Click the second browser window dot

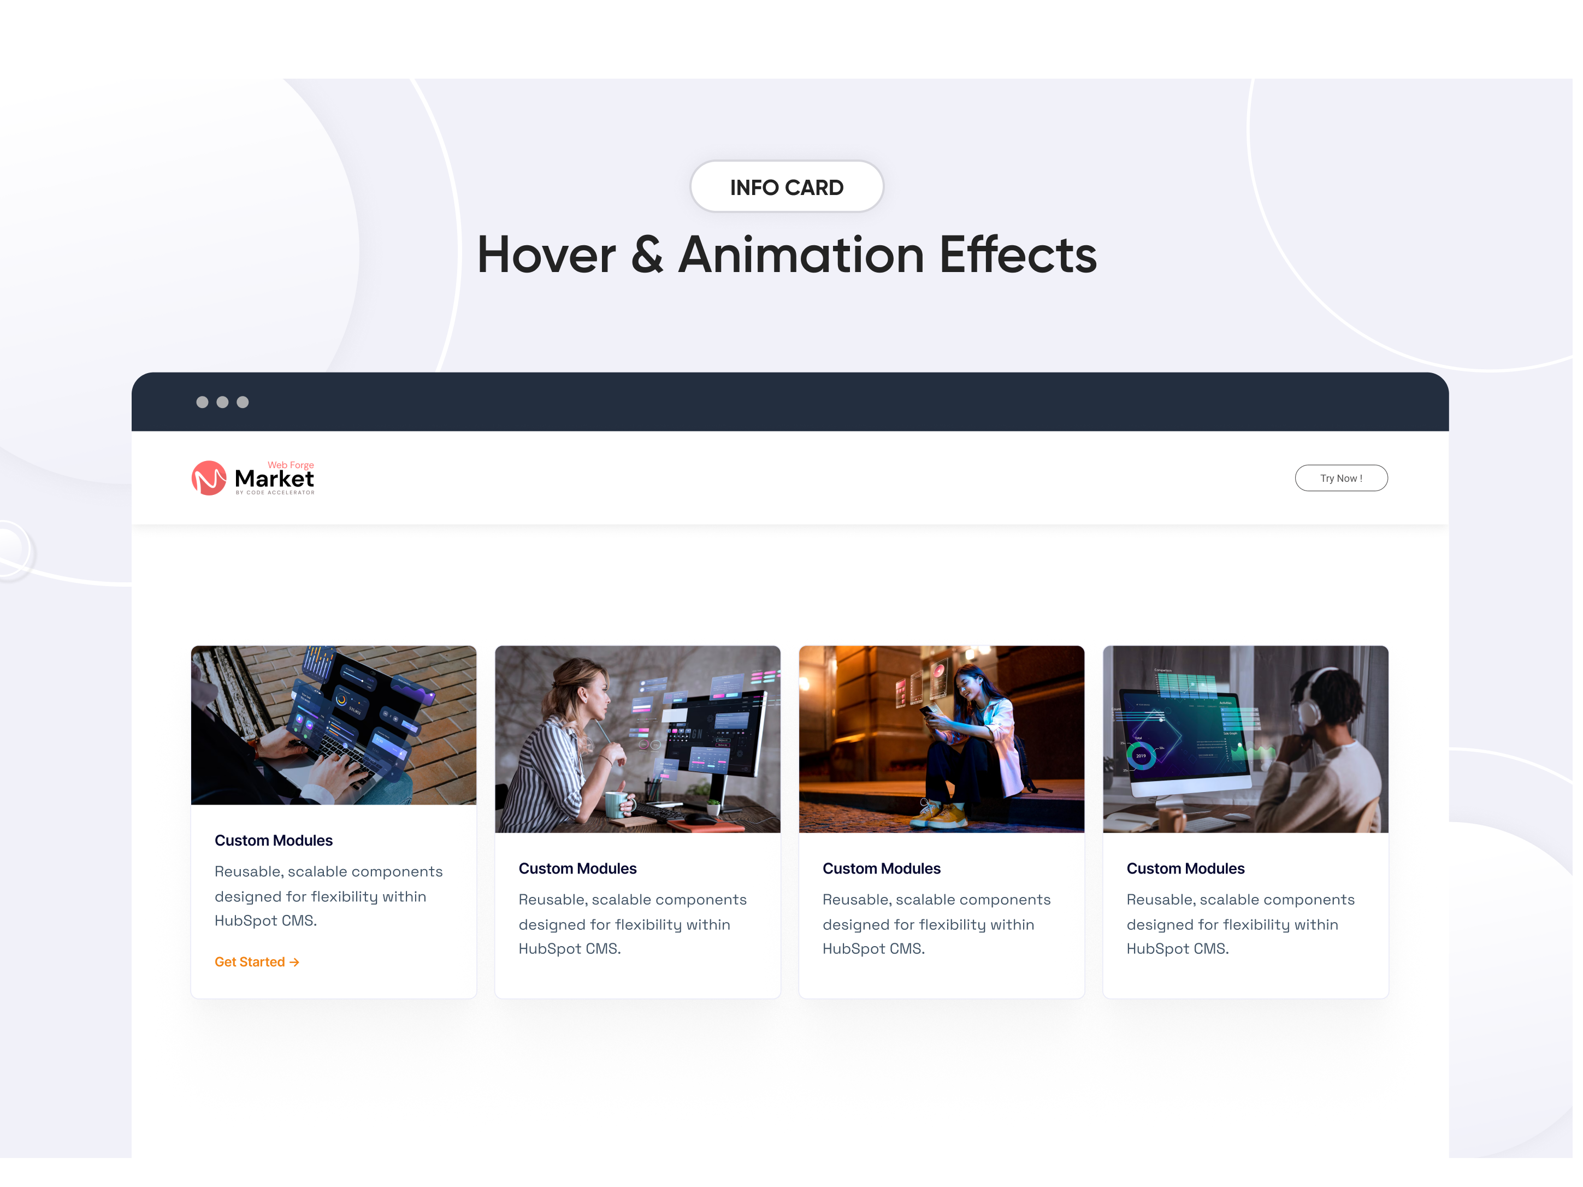(x=222, y=402)
